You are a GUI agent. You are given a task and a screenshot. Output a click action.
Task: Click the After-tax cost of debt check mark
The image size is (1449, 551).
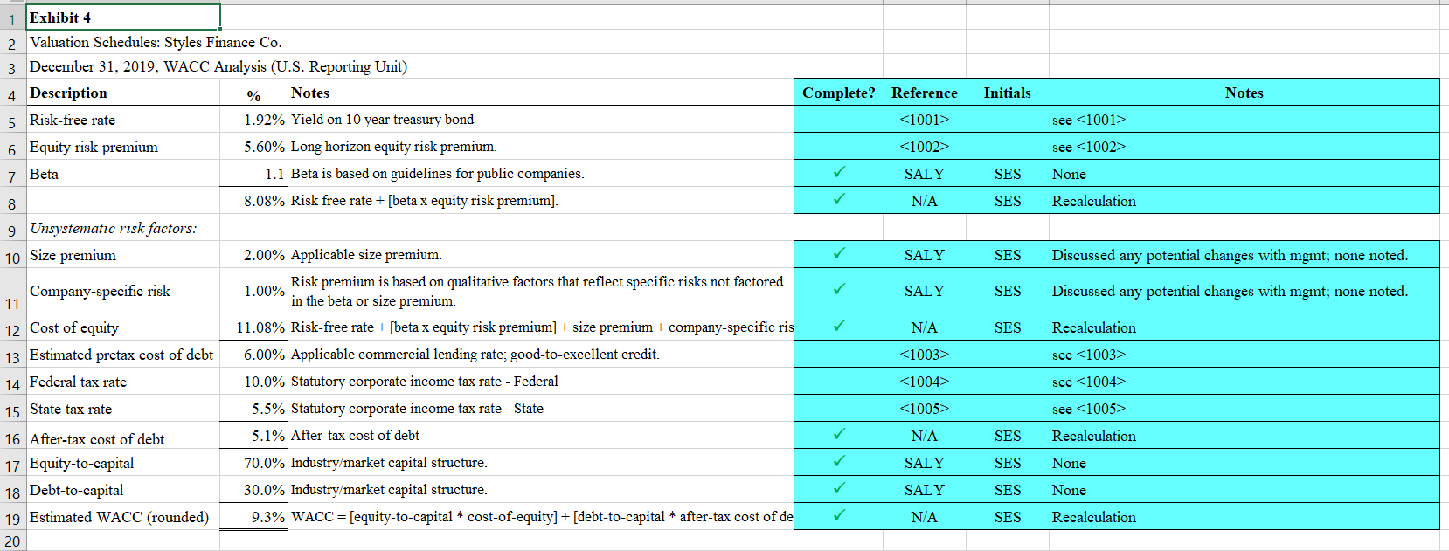coord(839,435)
